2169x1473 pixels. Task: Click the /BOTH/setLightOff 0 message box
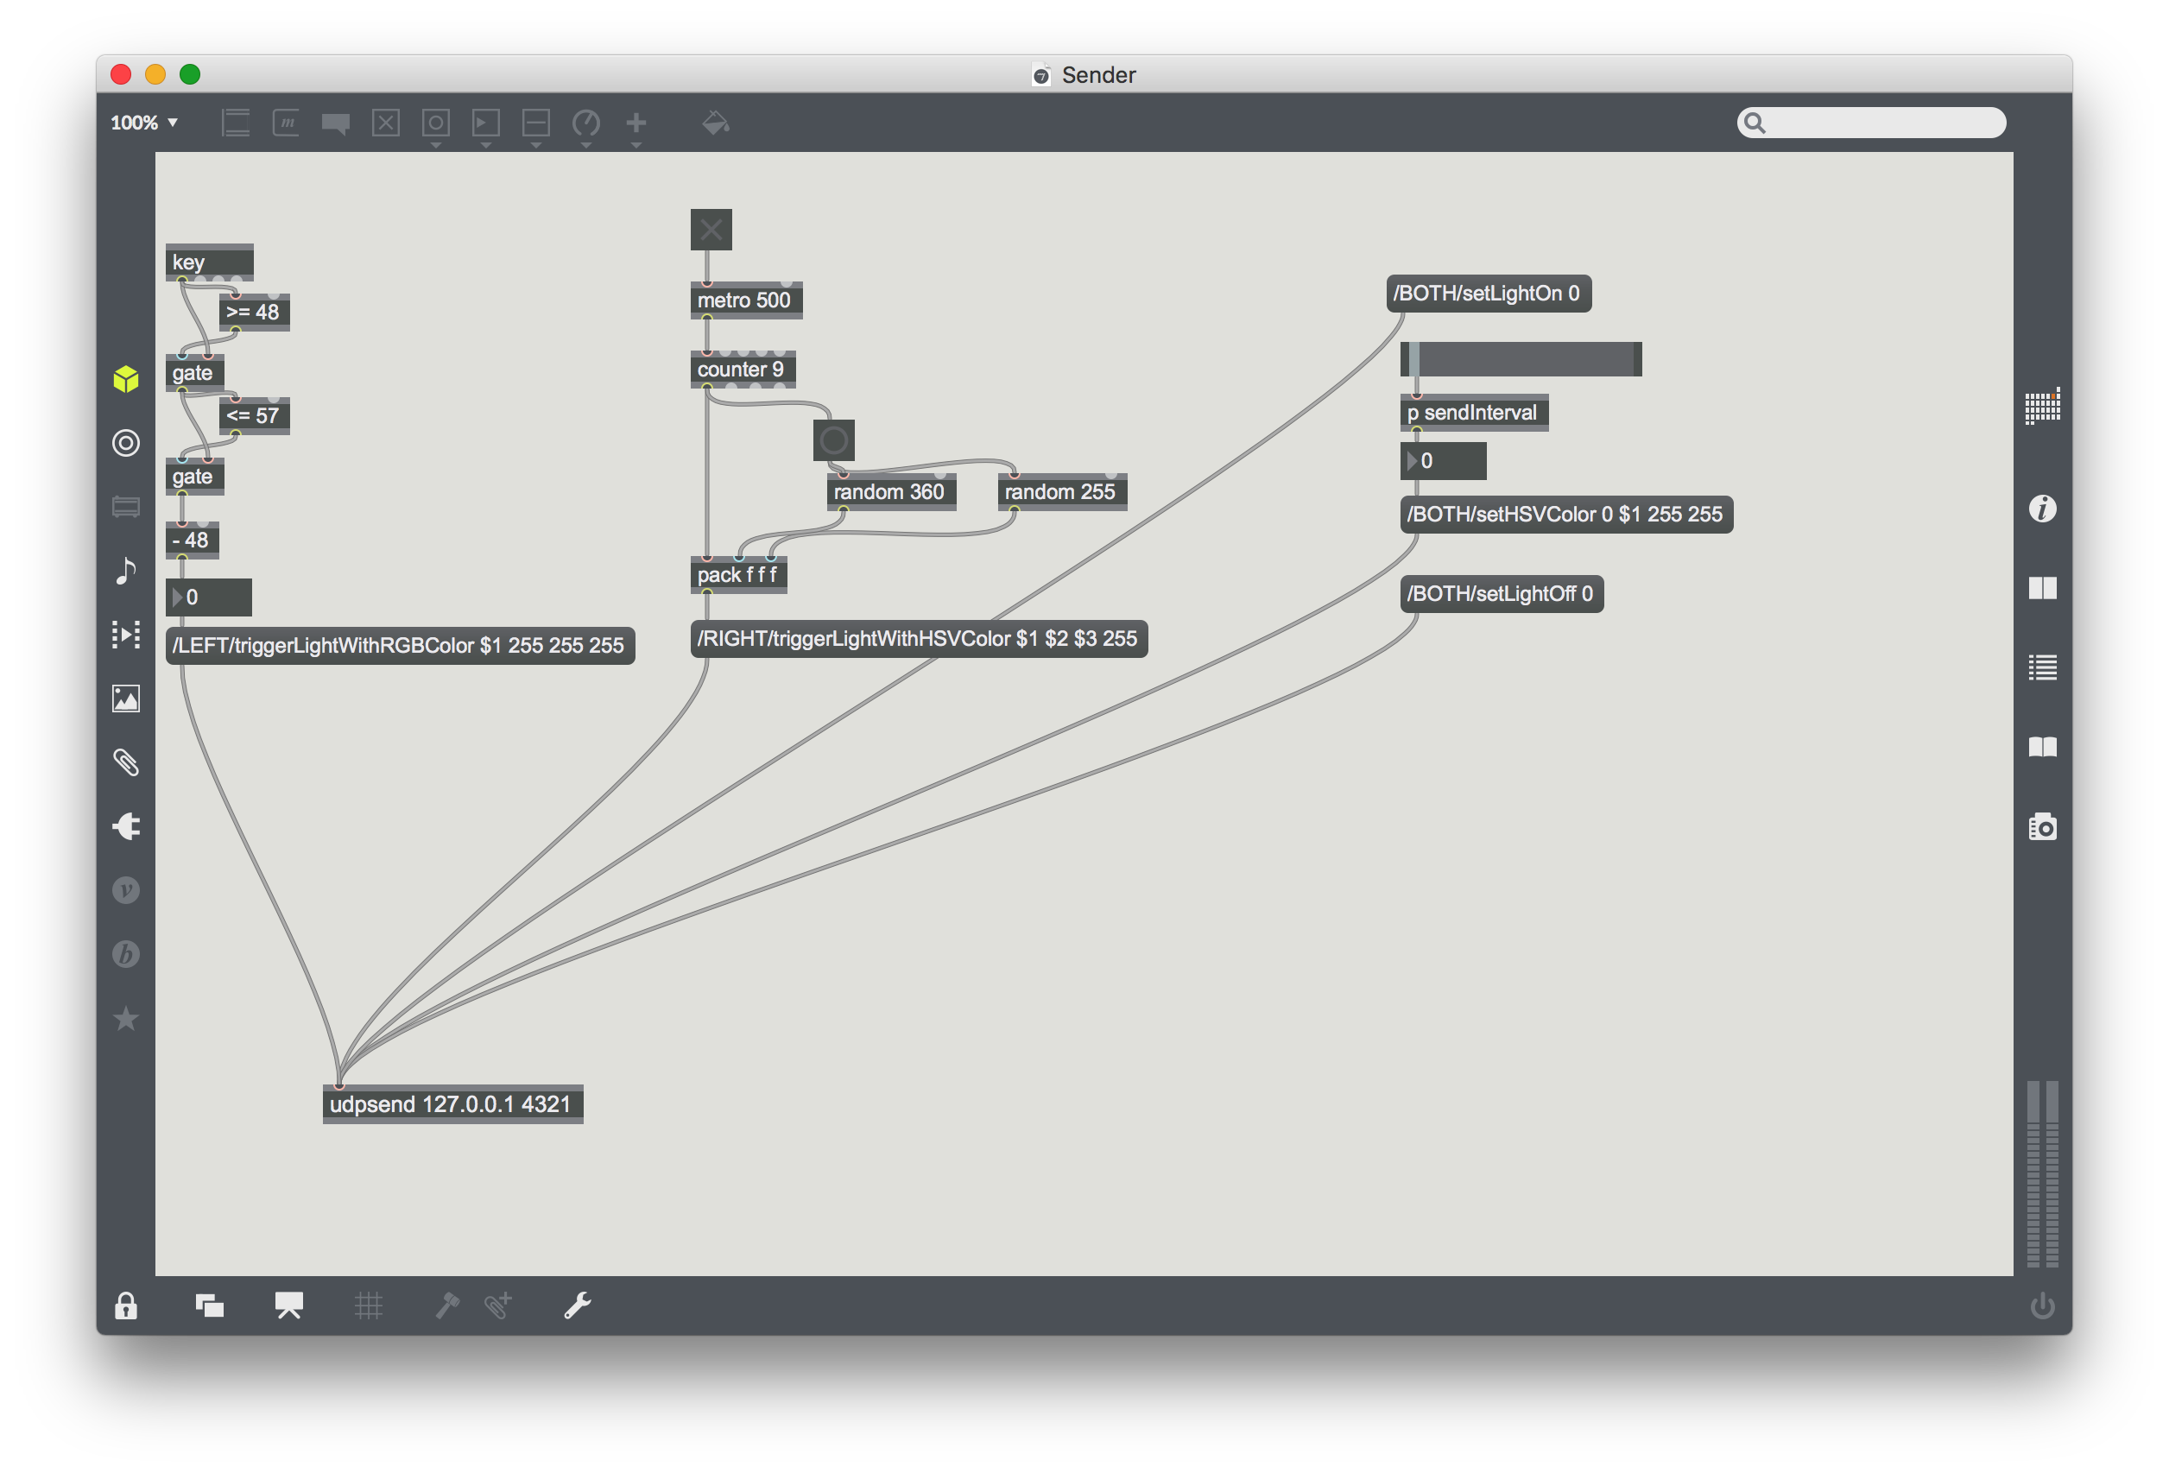[1502, 594]
